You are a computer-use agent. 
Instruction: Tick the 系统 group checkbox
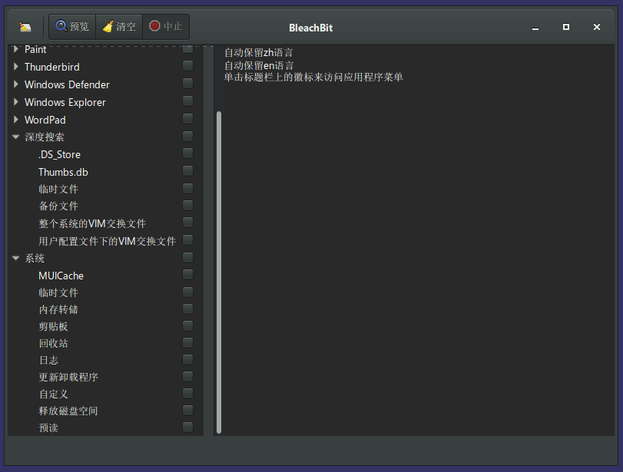(x=188, y=258)
